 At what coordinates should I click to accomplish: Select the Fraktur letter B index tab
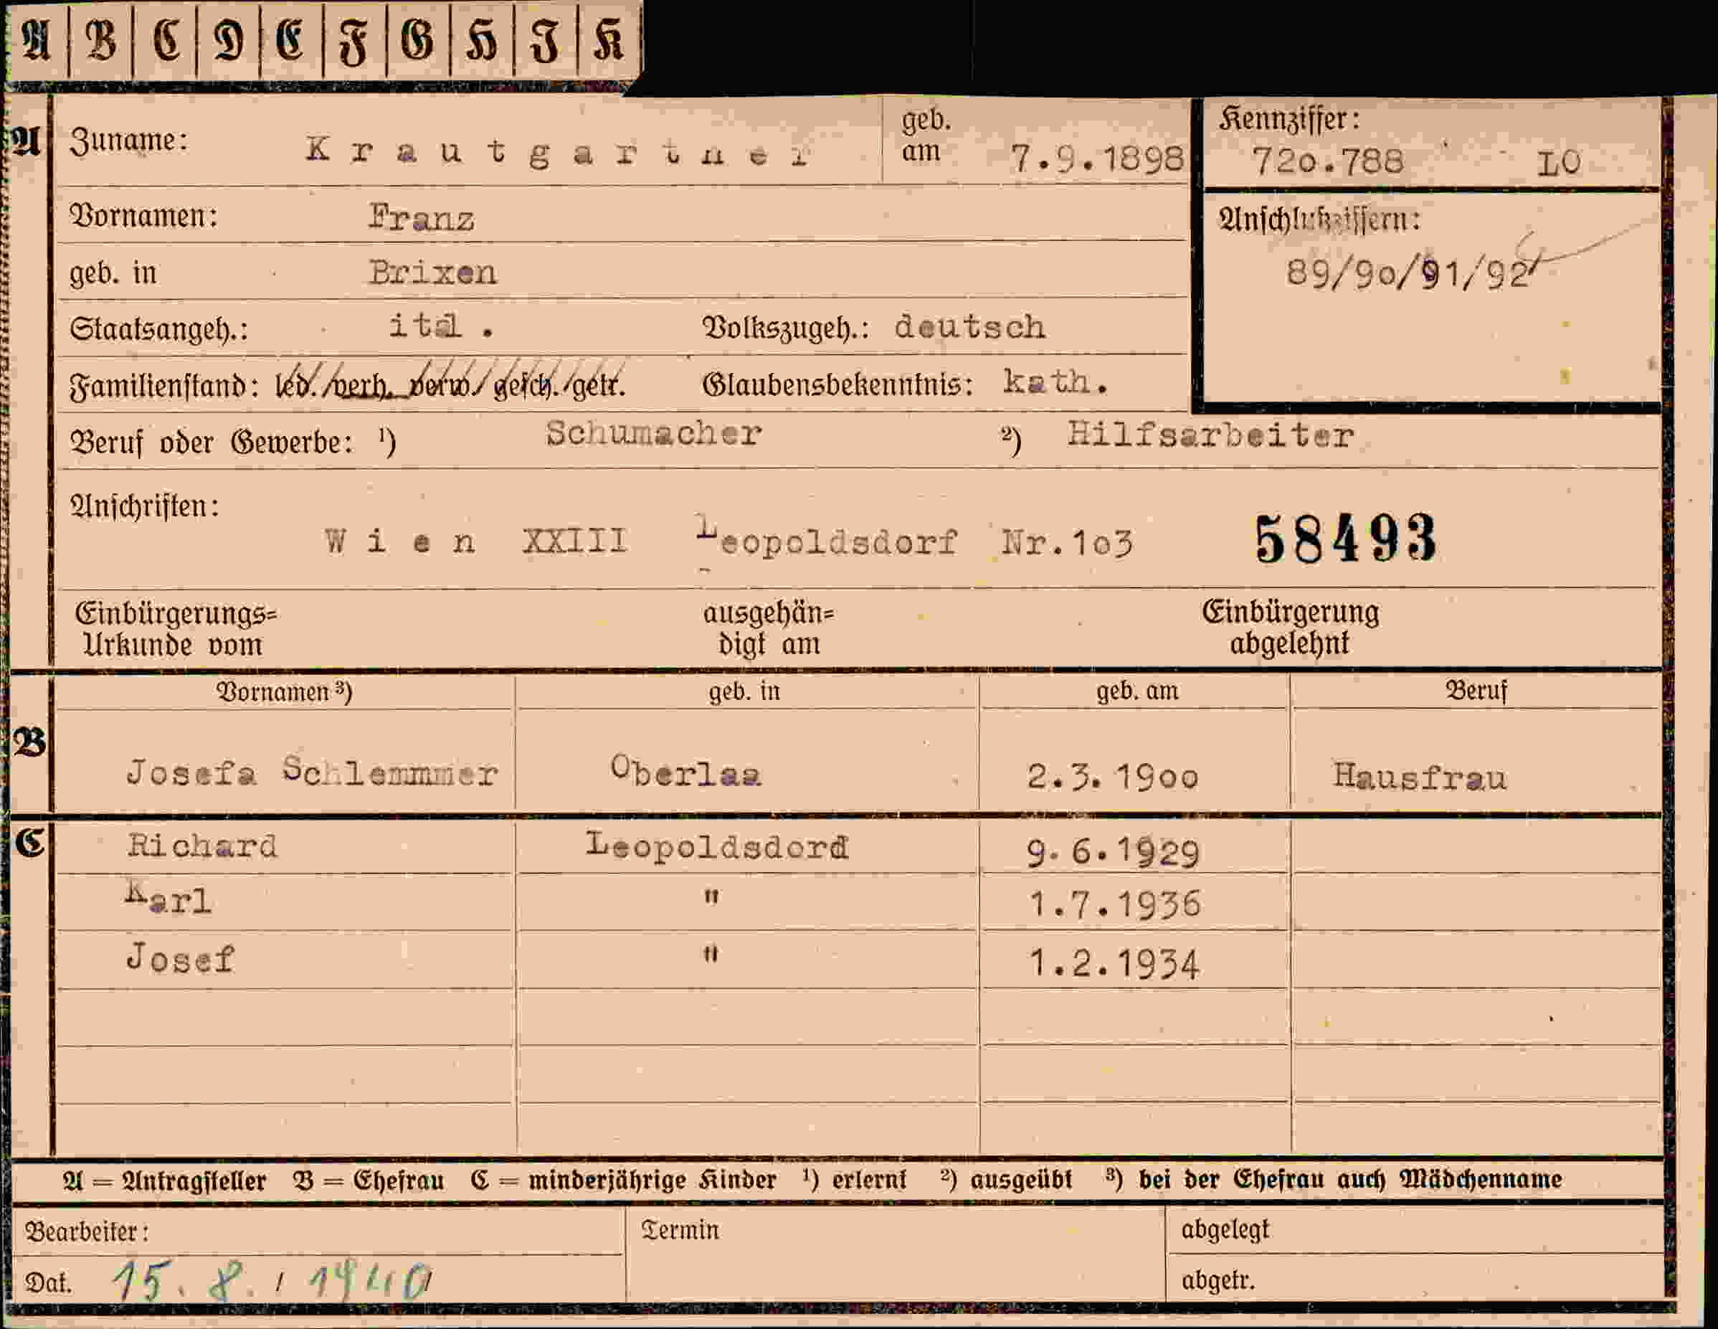tap(100, 40)
